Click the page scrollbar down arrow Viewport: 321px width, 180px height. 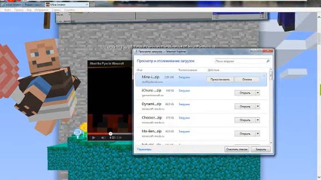click(319, 177)
